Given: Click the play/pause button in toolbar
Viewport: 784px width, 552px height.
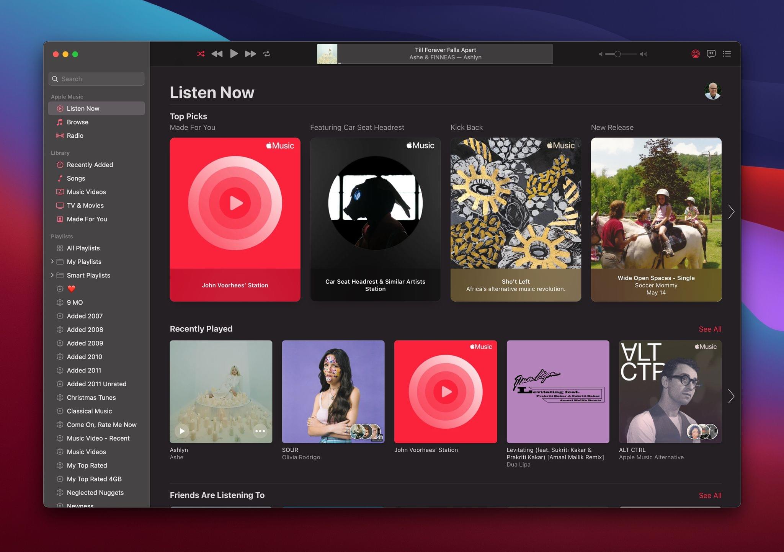Looking at the screenshot, I should click(x=234, y=53).
